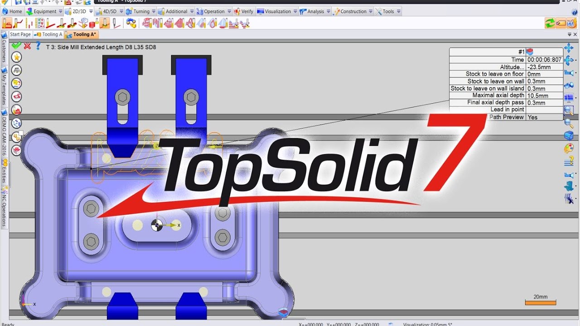The image size is (580, 326).
Task: Click the first red 3D roughing toolpath icon
Action: [147, 23]
